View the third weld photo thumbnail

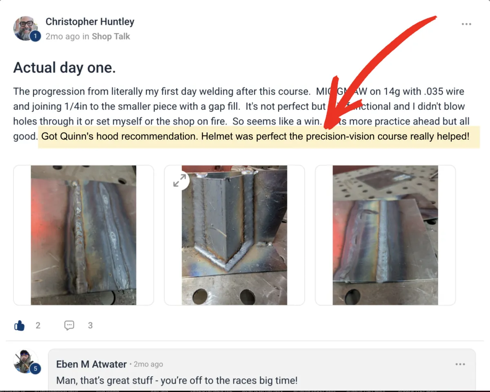click(385, 235)
